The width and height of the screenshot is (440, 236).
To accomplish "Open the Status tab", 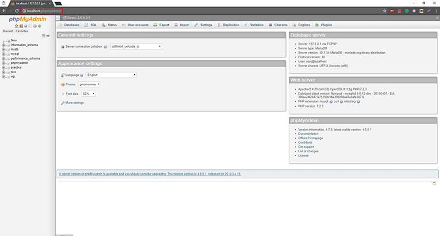I will 109,25.
